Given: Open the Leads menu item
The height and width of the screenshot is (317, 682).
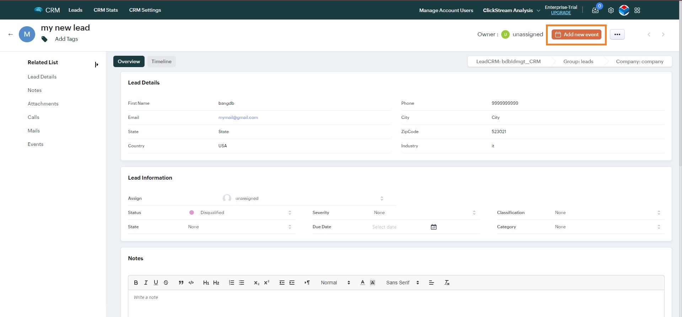Looking at the screenshot, I should tap(75, 10).
